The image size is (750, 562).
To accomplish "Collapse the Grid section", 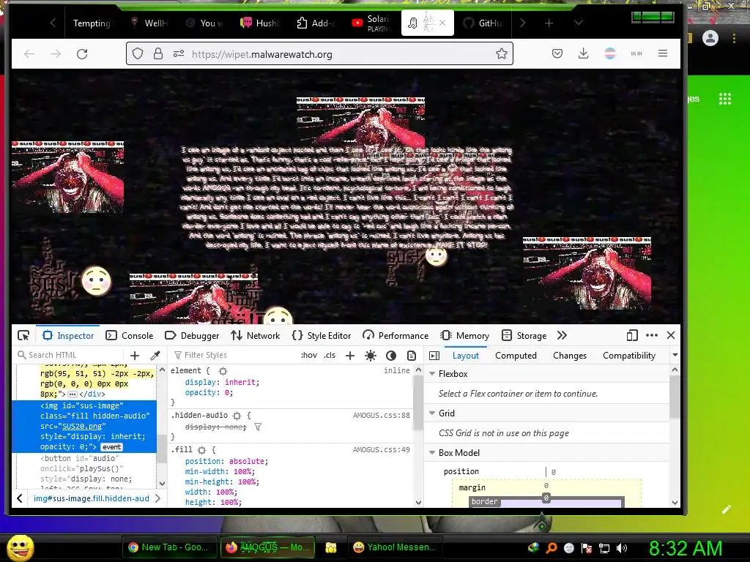I will [432, 413].
